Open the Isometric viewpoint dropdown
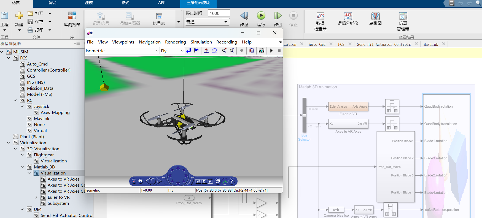Image resolution: width=482 pixels, height=218 pixels. [157, 51]
